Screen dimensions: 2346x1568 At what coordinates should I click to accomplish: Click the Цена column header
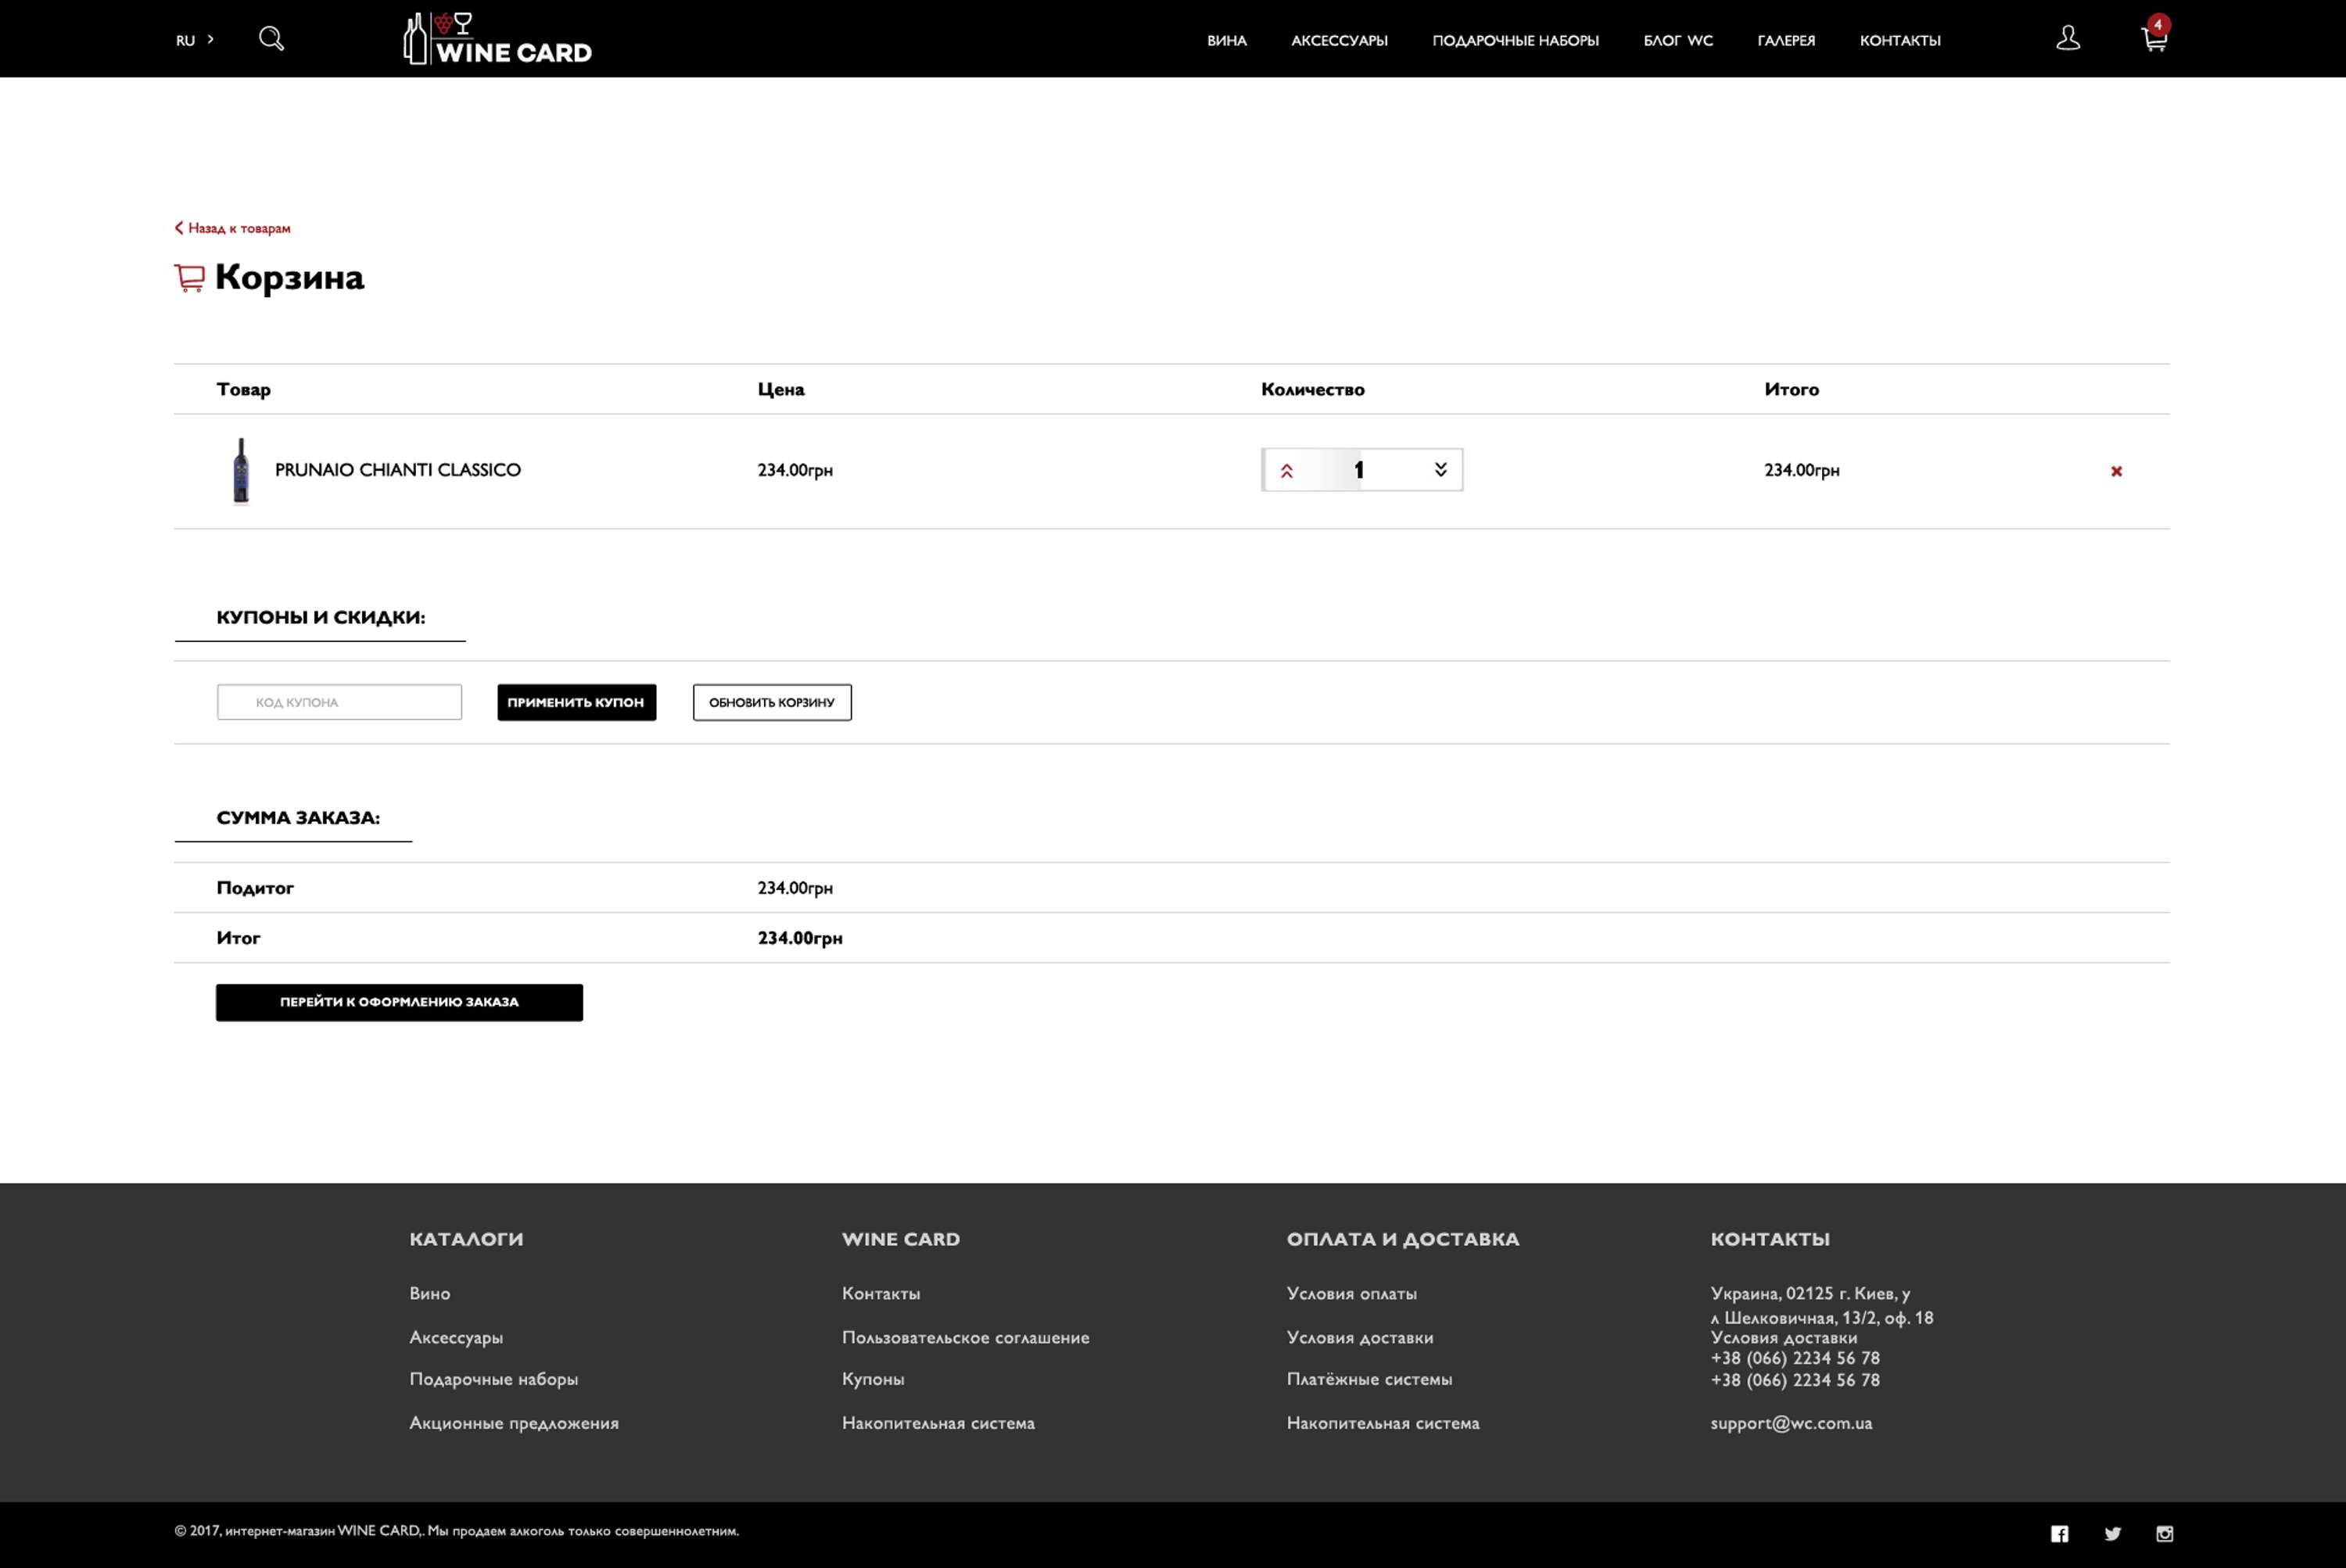[x=781, y=389]
